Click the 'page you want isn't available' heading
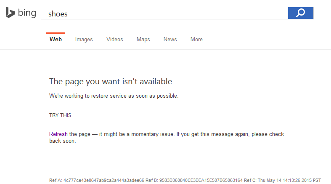The height and width of the screenshot is (184, 331). 111,81
